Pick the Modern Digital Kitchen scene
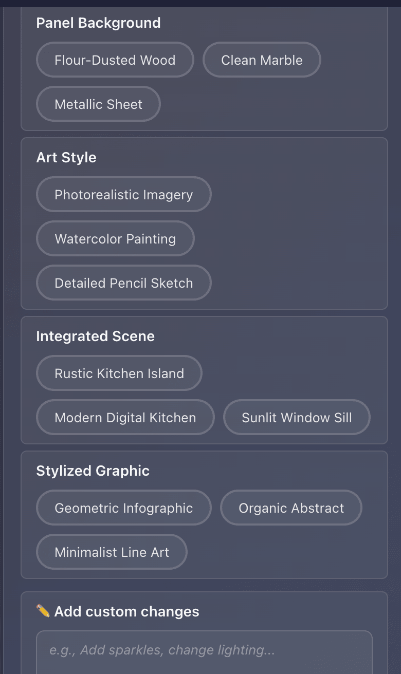 (x=125, y=418)
